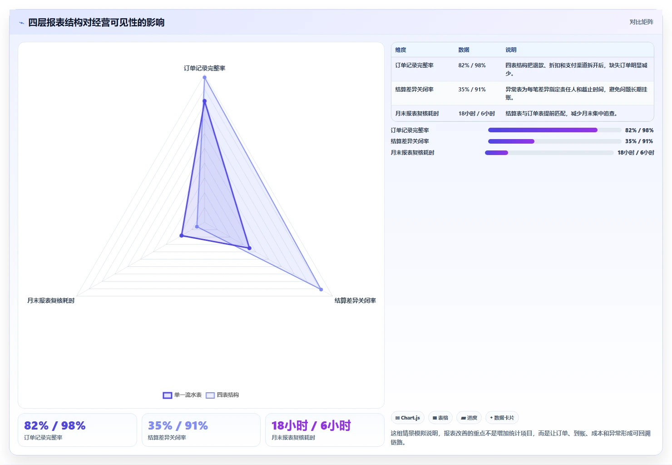Click the 四表结构 point on 订单记录完整率 axis

[x=204, y=77]
